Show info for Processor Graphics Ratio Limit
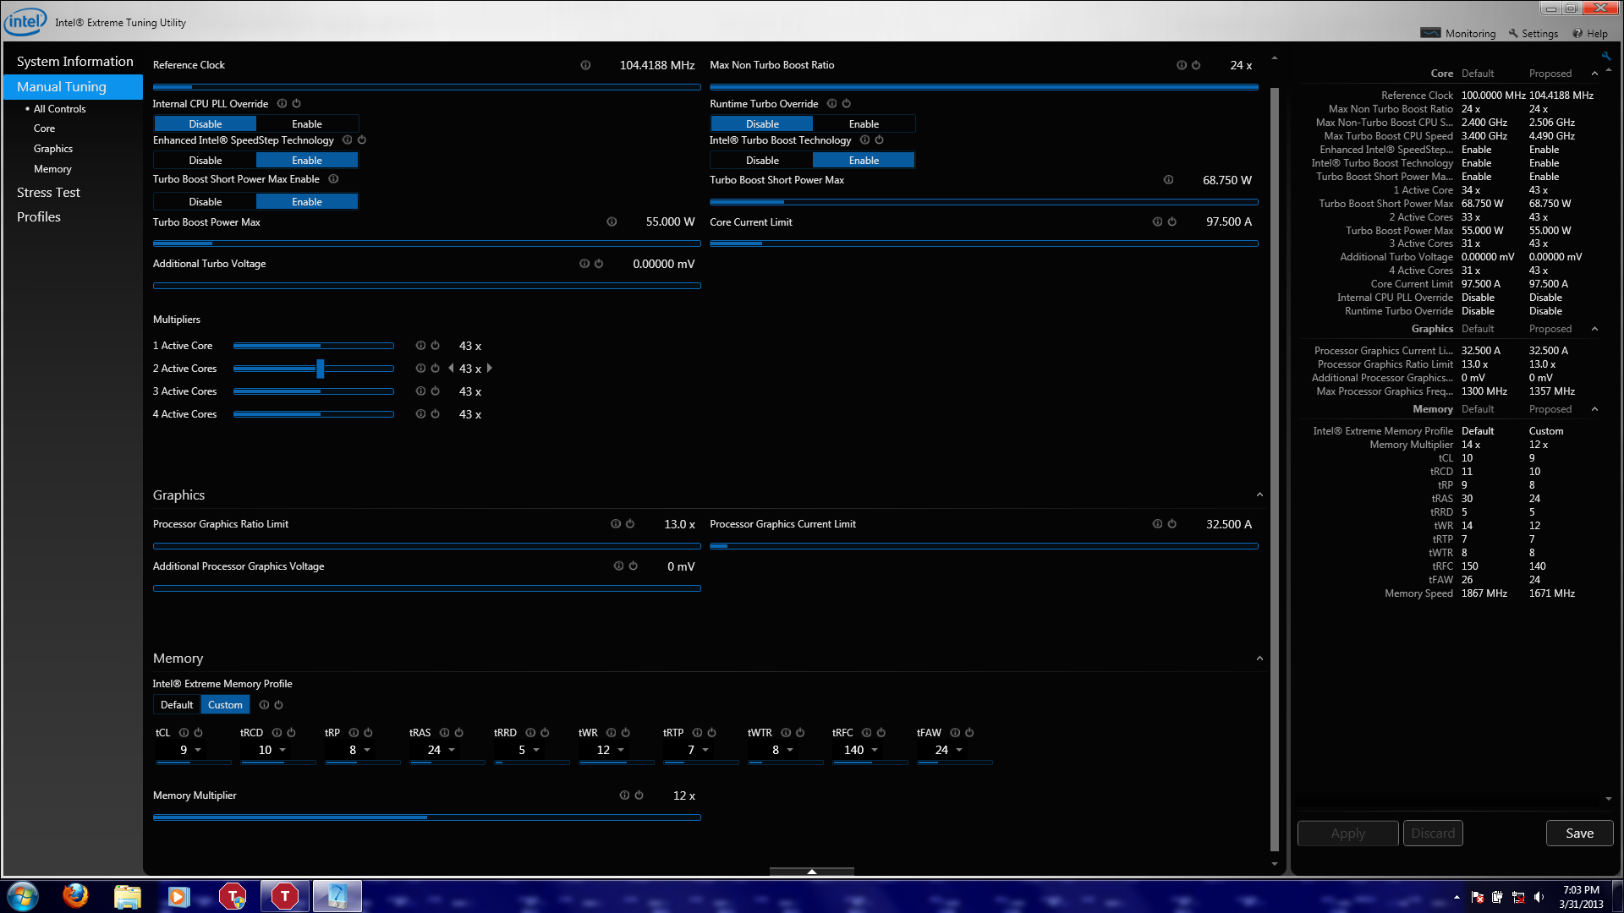The width and height of the screenshot is (1624, 913). pyautogui.click(x=616, y=524)
